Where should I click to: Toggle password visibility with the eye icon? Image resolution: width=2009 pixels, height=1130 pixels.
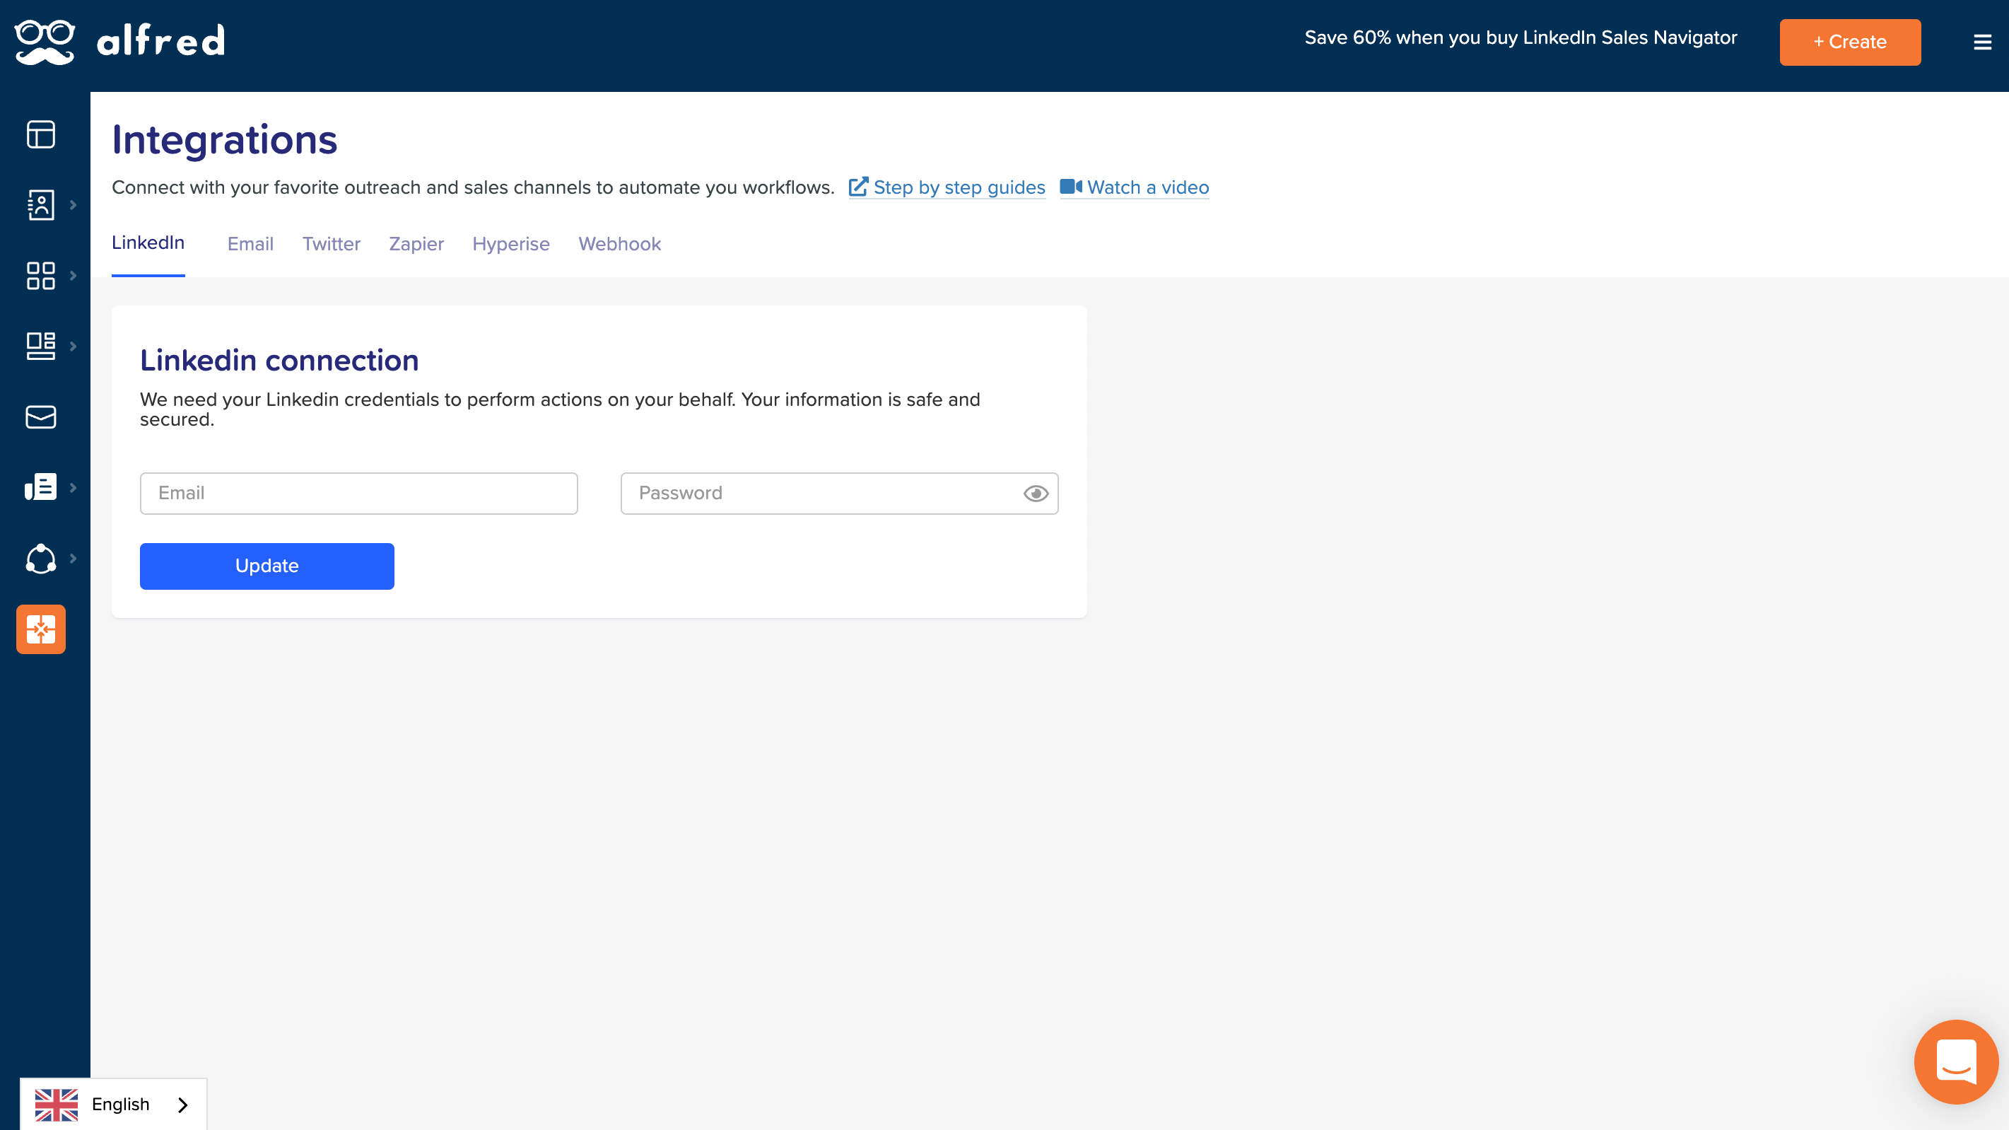1035,492
